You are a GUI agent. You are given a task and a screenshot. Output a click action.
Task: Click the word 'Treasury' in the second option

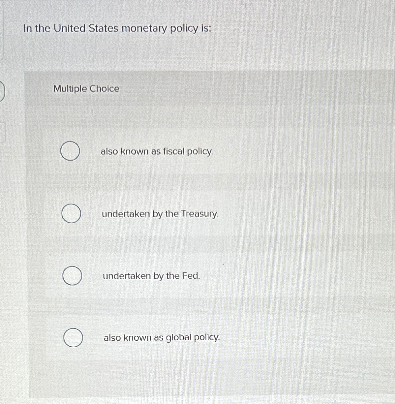(200, 214)
